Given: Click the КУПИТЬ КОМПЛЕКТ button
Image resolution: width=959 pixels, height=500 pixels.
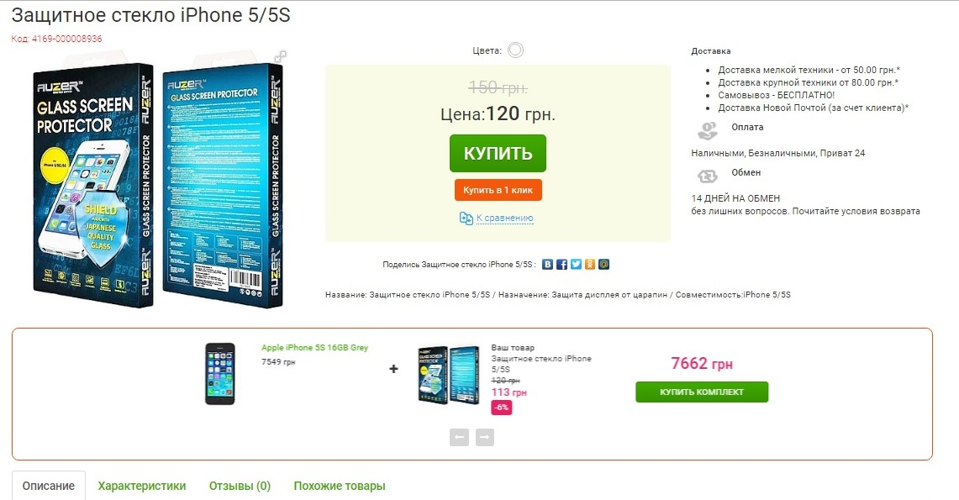Looking at the screenshot, I should click(702, 392).
